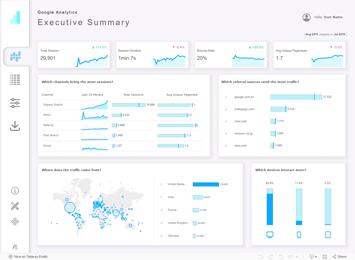
Task: Open the refresh options dropdown caret
Action: (x=297, y=257)
